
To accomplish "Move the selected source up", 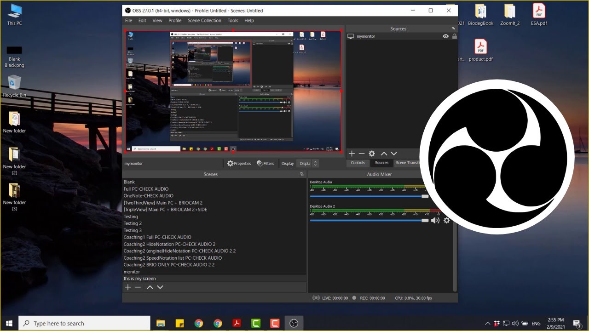I will [x=384, y=154].
